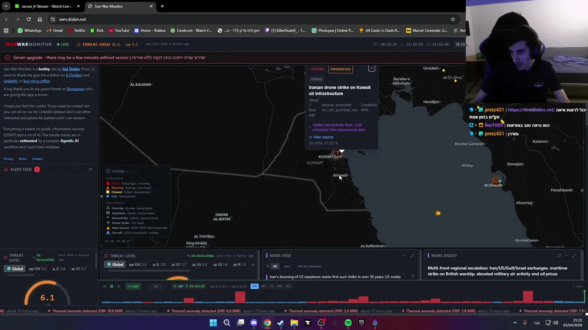
Task: Open the Privacy page
Action: [x=8, y=159]
